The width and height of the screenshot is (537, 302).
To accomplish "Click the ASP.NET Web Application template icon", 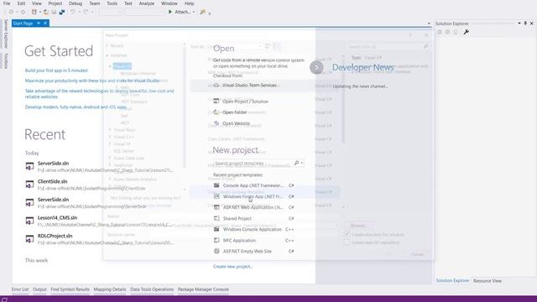I will 216,207.
